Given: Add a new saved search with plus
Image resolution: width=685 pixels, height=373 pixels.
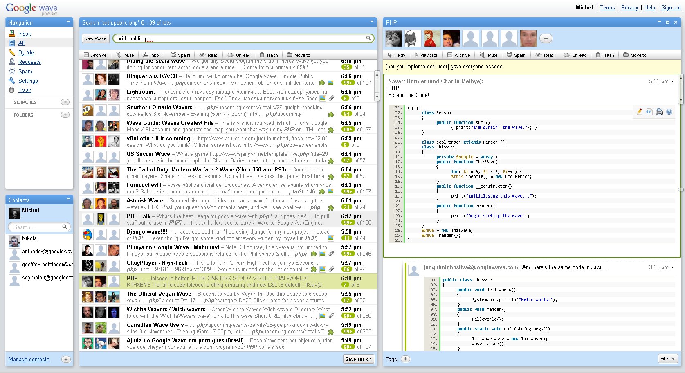Looking at the screenshot, I should pos(65,102).
